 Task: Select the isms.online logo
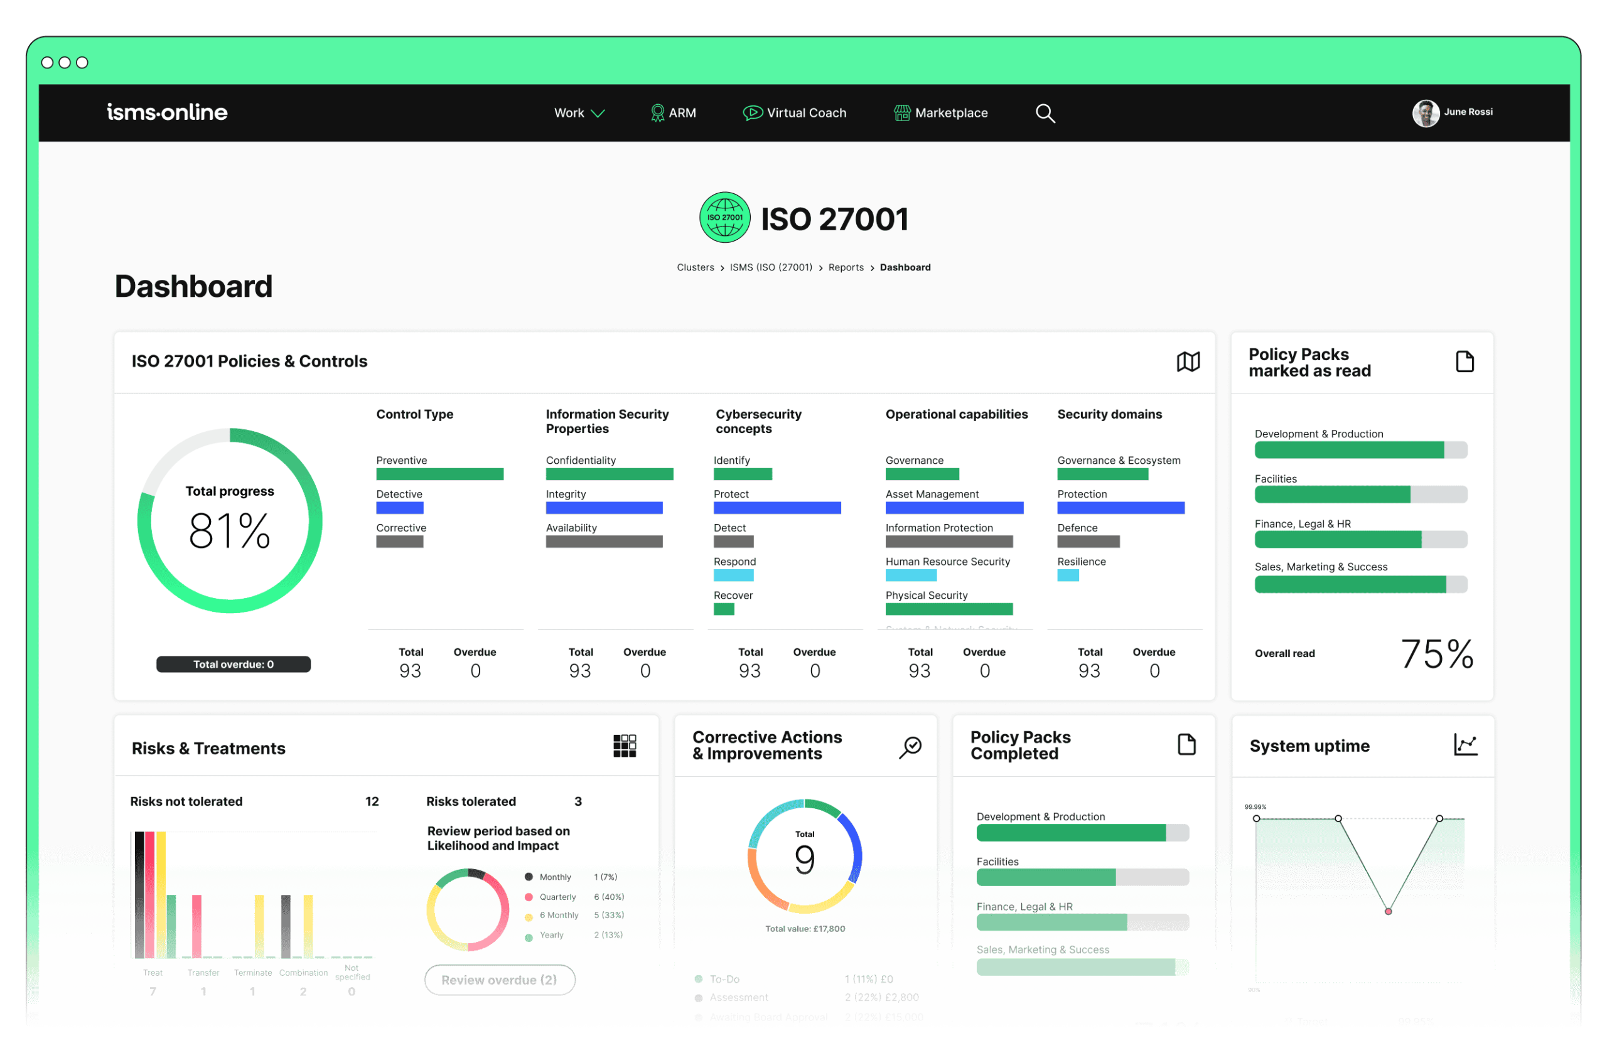pyautogui.click(x=167, y=112)
